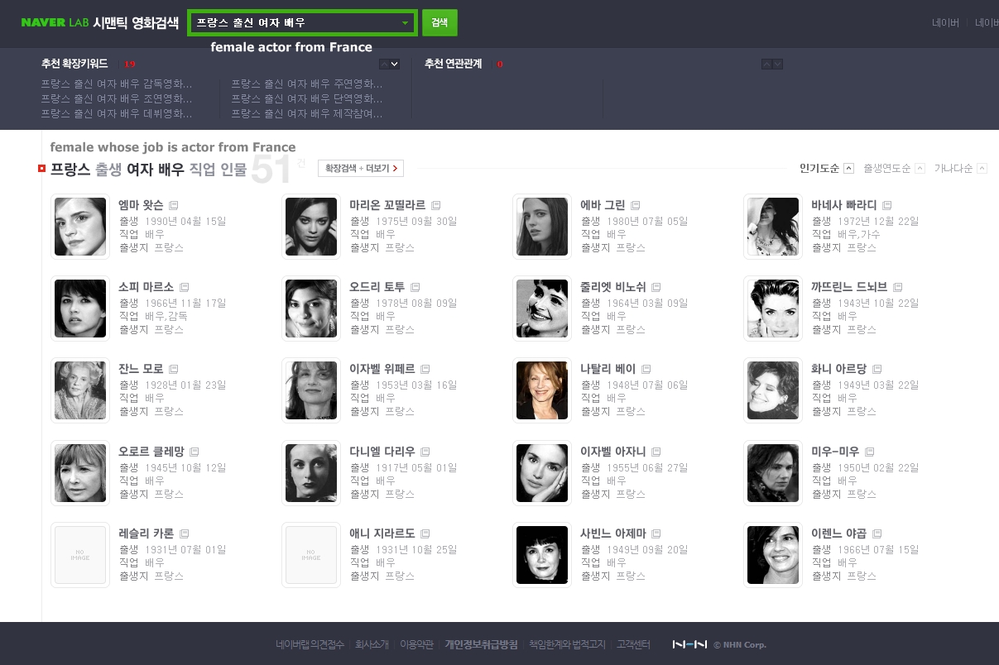Open the search box dropdown arrow
This screenshot has width=999, height=665.
click(405, 23)
